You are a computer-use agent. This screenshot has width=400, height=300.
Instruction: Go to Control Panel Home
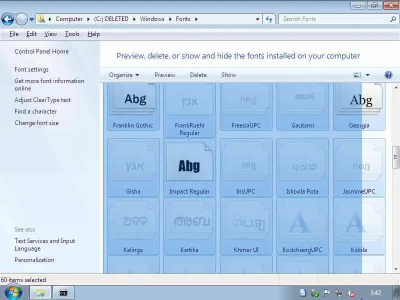pos(41,51)
